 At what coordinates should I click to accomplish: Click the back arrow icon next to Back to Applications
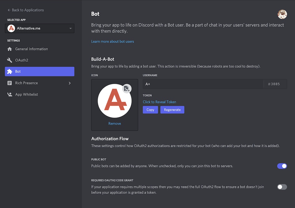[x=9, y=10]
